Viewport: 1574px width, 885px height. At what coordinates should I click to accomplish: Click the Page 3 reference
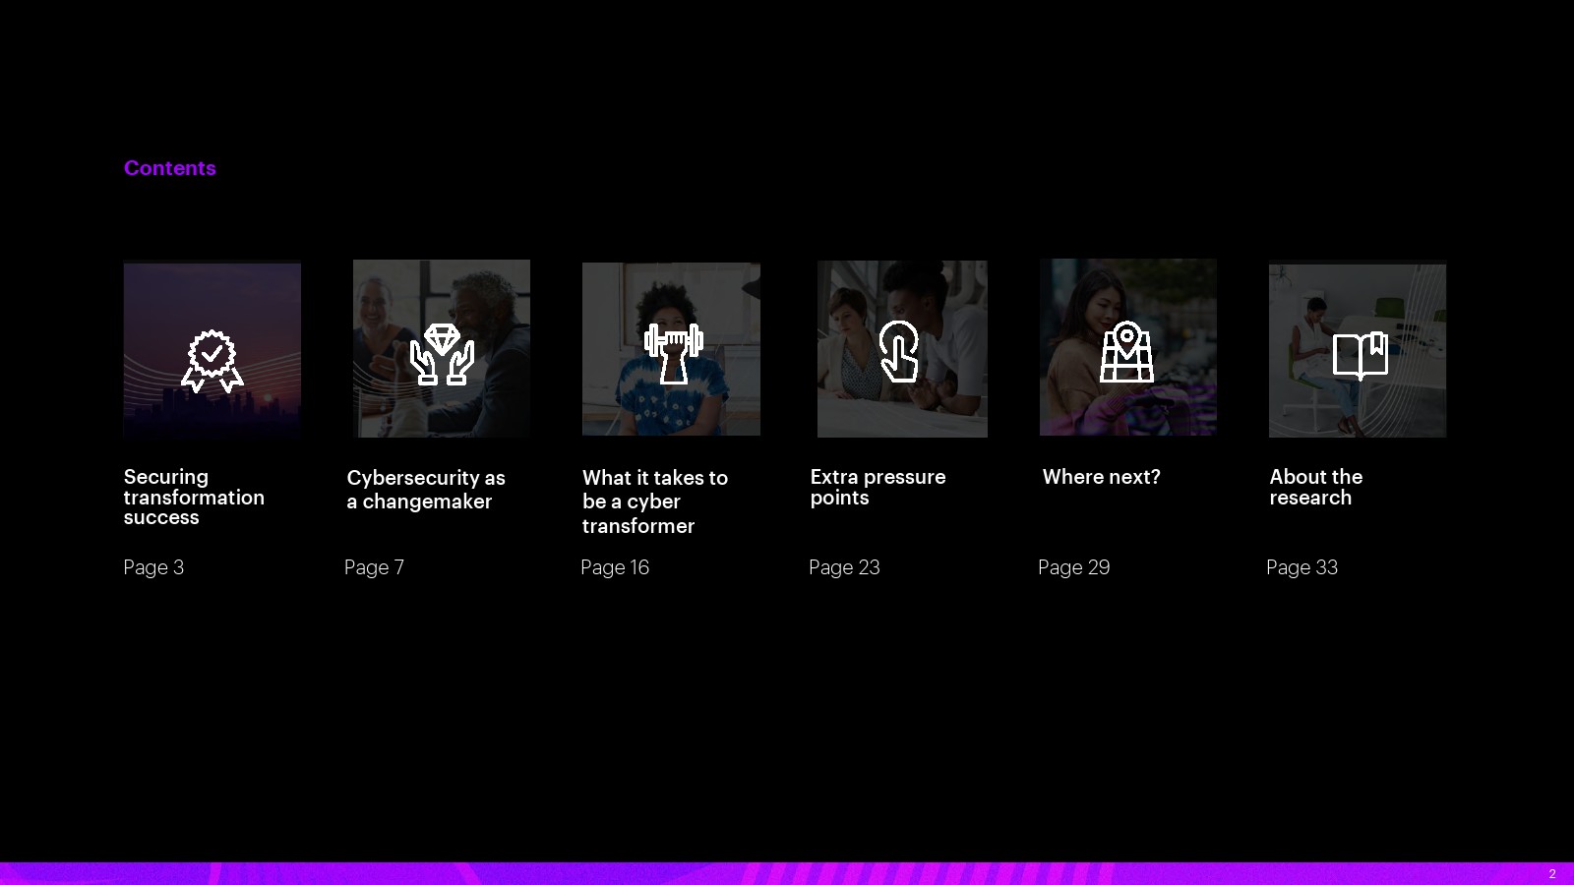153,567
